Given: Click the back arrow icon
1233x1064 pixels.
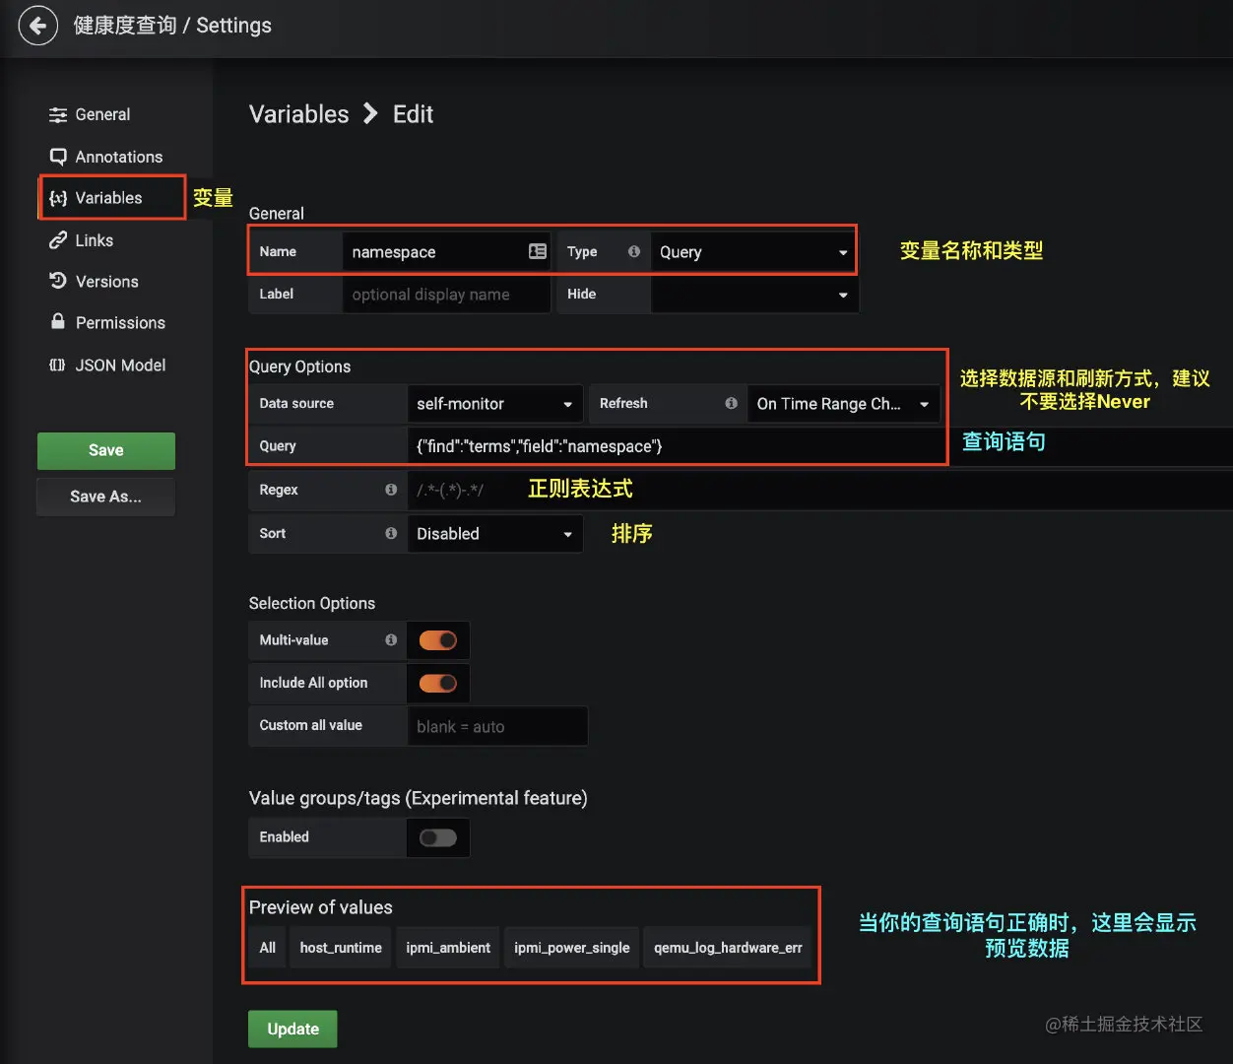Looking at the screenshot, I should point(37,26).
